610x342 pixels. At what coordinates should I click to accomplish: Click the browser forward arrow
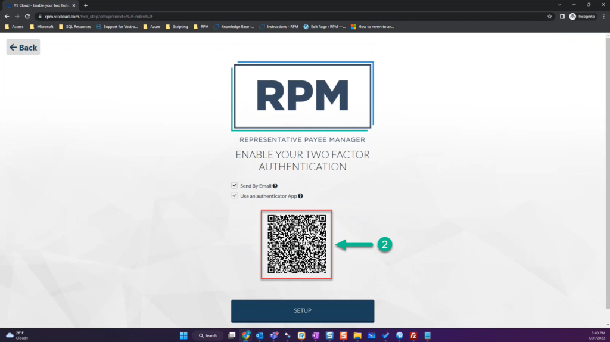tap(17, 17)
